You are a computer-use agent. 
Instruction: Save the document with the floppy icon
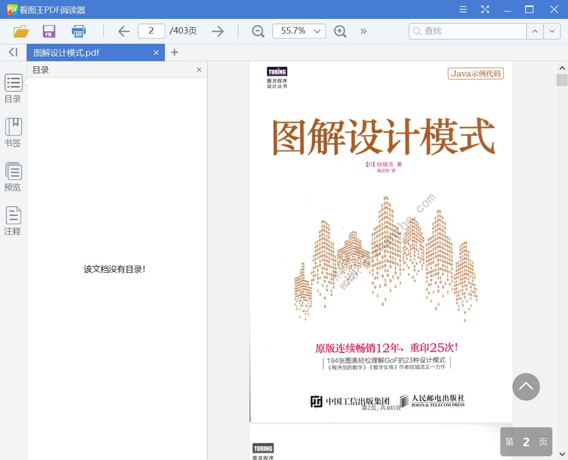(x=49, y=31)
